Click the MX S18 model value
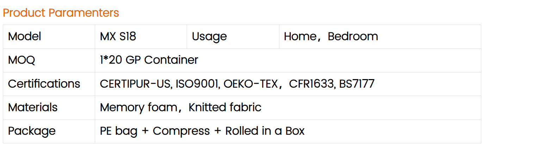Viewport: 557px width, 155px height. coord(118,36)
